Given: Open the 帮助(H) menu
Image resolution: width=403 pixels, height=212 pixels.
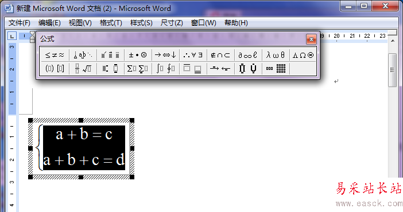Looking at the screenshot, I should (236, 23).
